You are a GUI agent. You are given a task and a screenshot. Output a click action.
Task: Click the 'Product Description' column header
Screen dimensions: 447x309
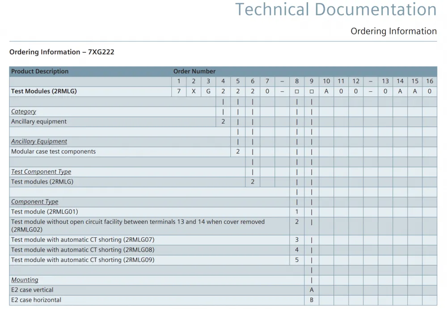point(40,71)
